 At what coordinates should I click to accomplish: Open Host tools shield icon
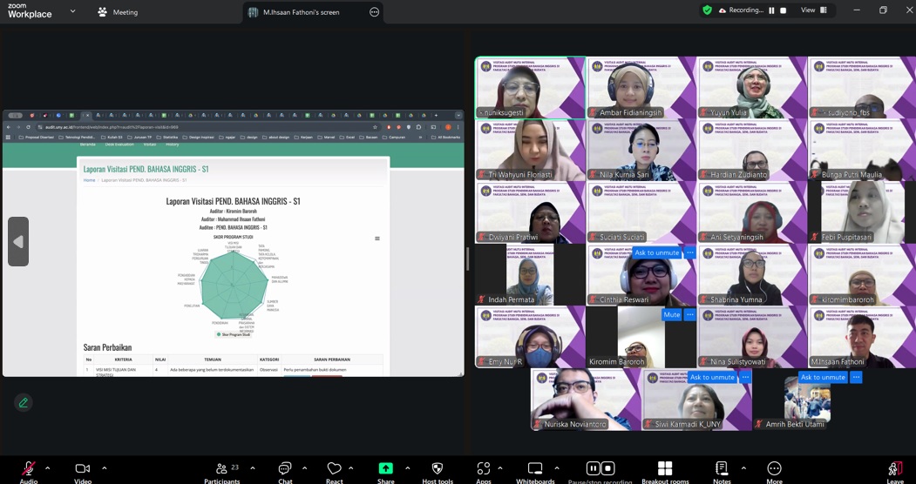click(437, 468)
